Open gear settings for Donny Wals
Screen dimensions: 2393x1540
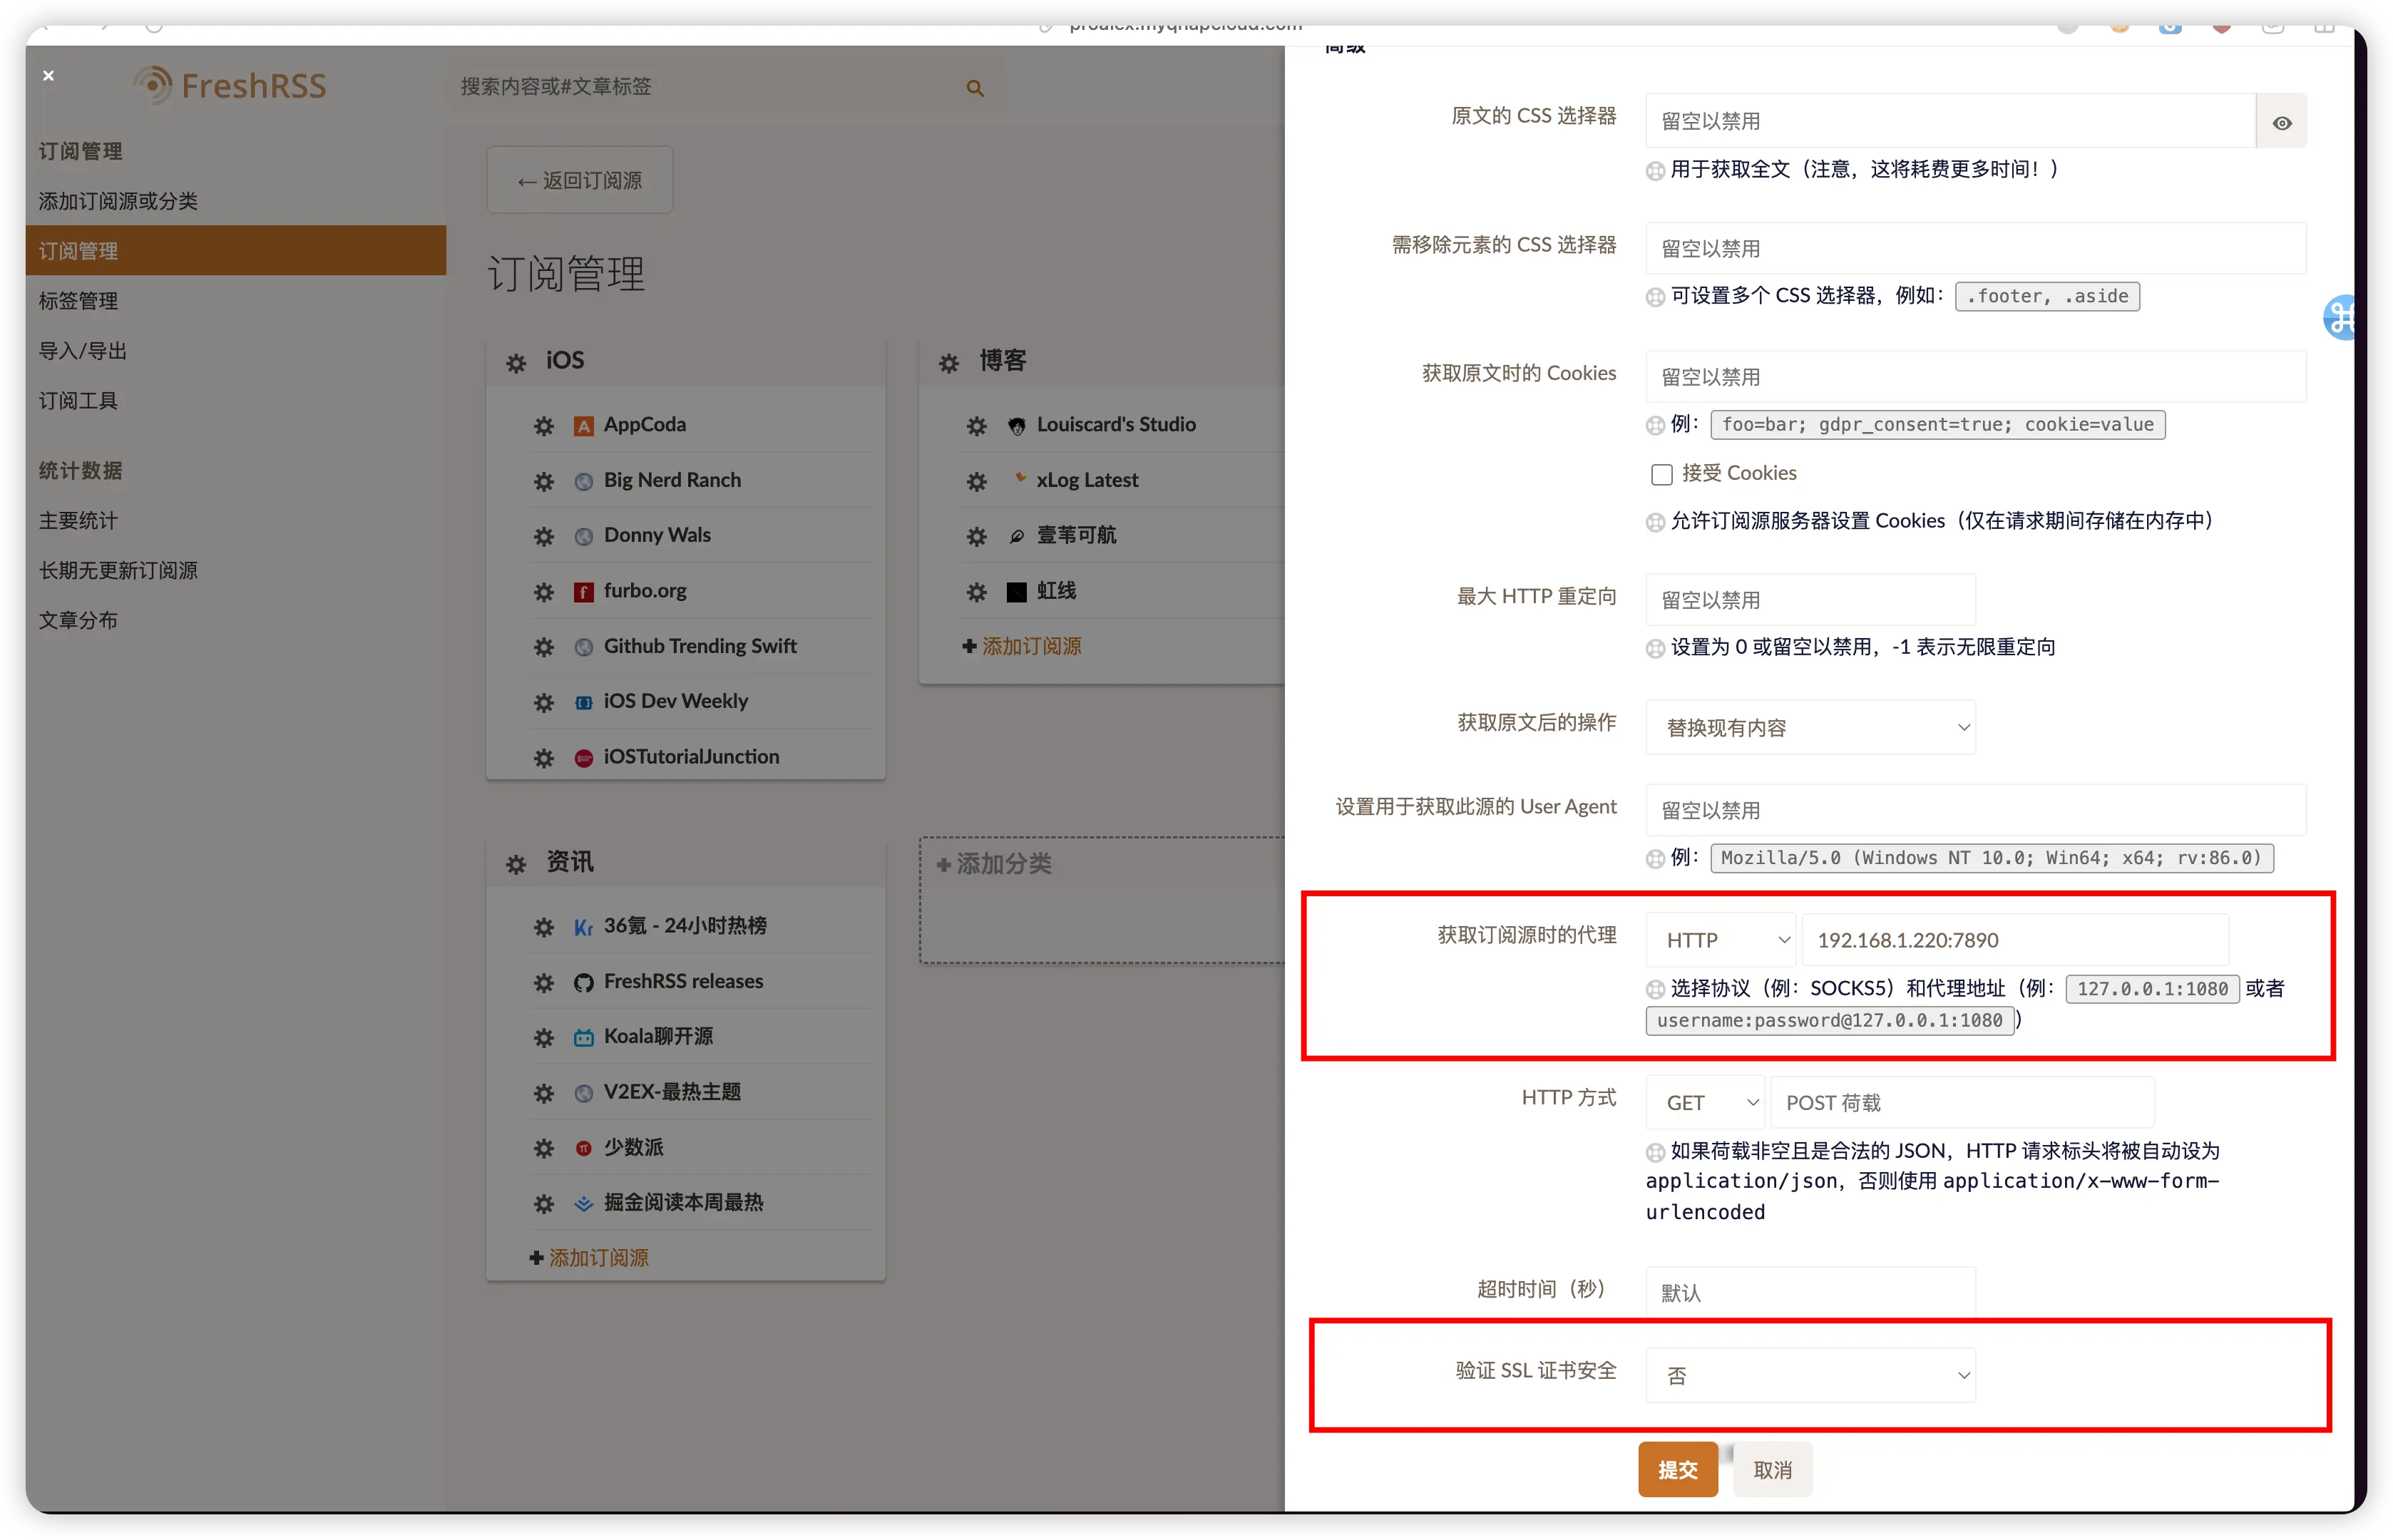(x=544, y=536)
